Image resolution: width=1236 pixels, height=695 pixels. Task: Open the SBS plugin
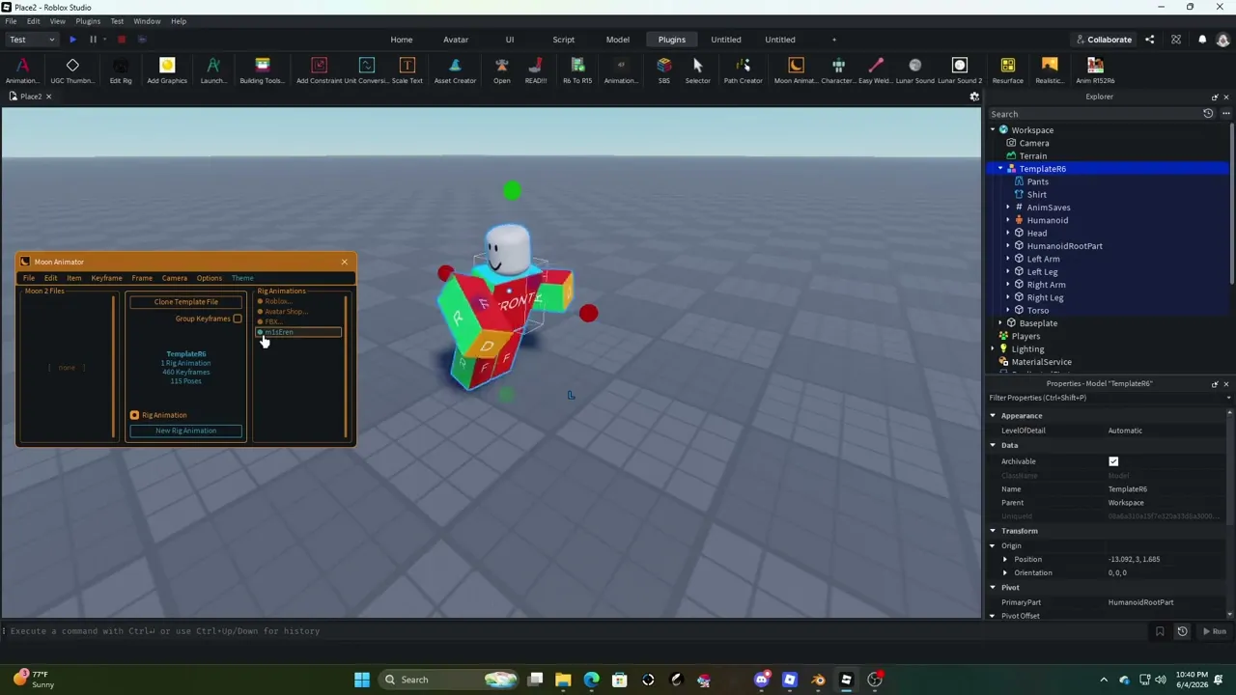coord(663,69)
